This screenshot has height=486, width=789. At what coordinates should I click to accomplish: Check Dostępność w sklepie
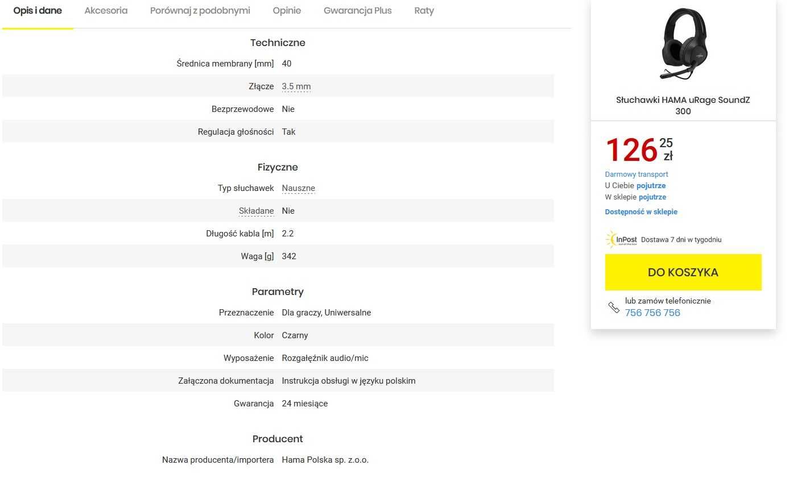click(x=641, y=212)
